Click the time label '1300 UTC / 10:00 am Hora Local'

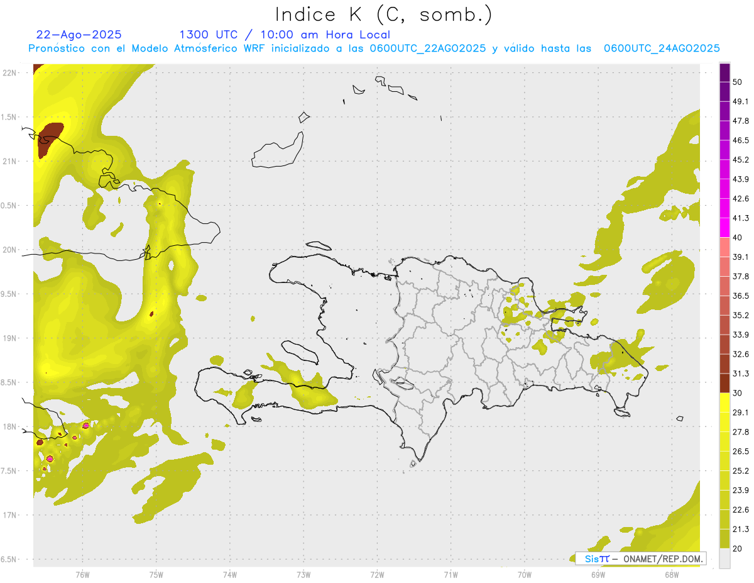(x=285, y=35)
